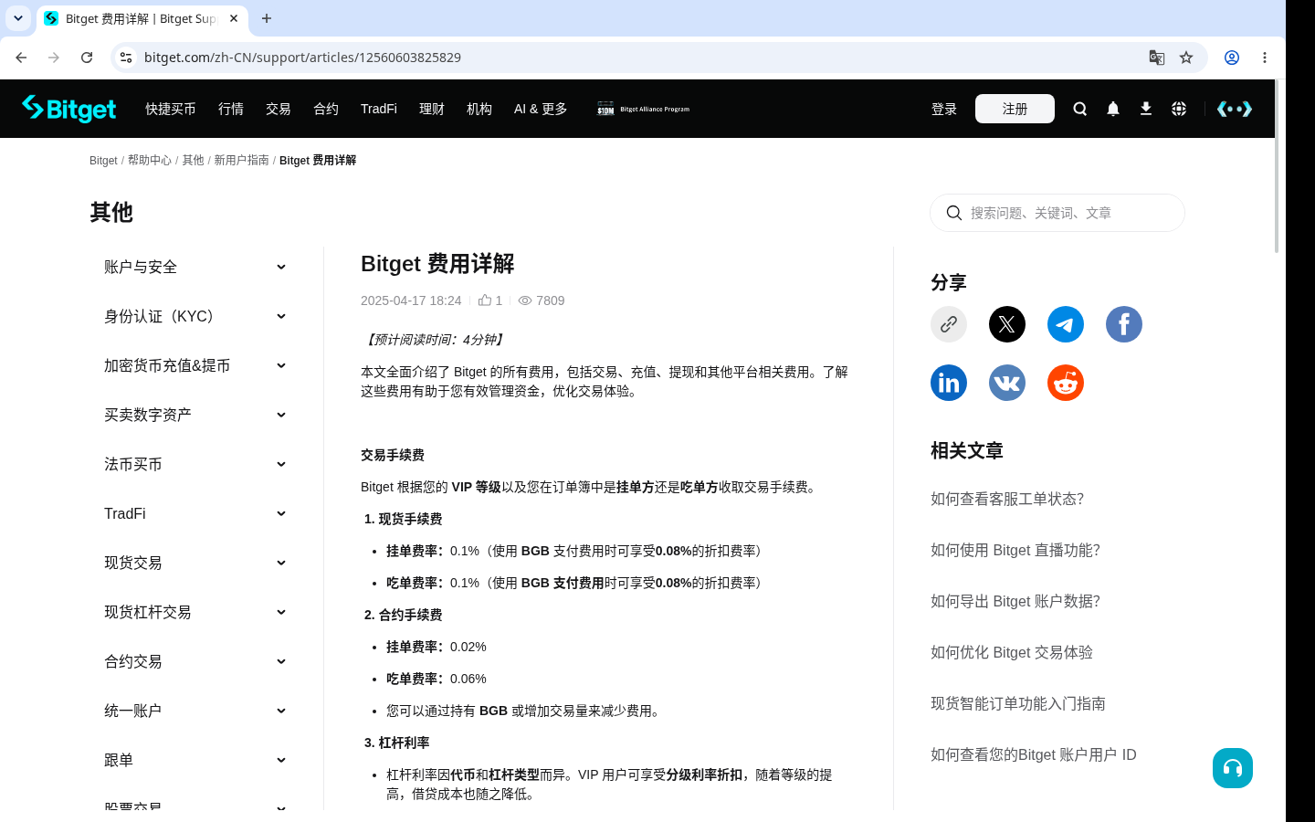Click the Bitget Alliance Program banner
Image resolution: width=1315 pixels, height=822 pixels.
pyautogui.click(x=643, y=109)
